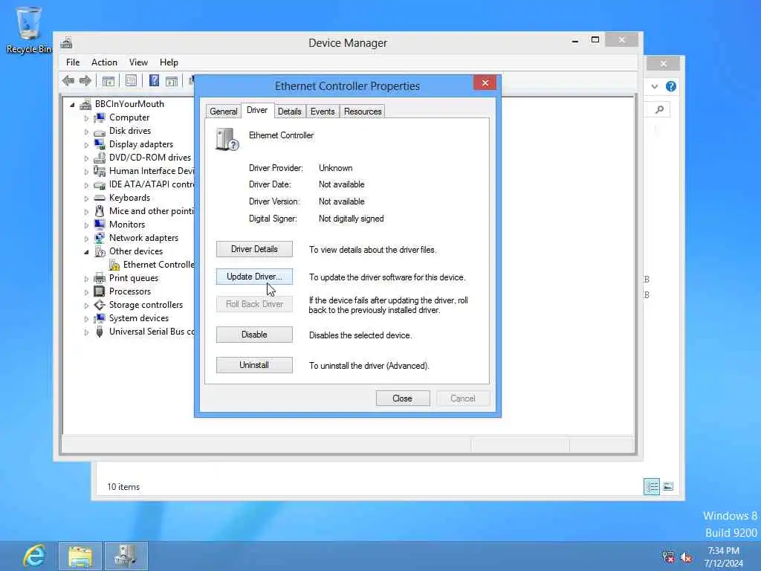Select the Disk drives icon

click(100, 131)
